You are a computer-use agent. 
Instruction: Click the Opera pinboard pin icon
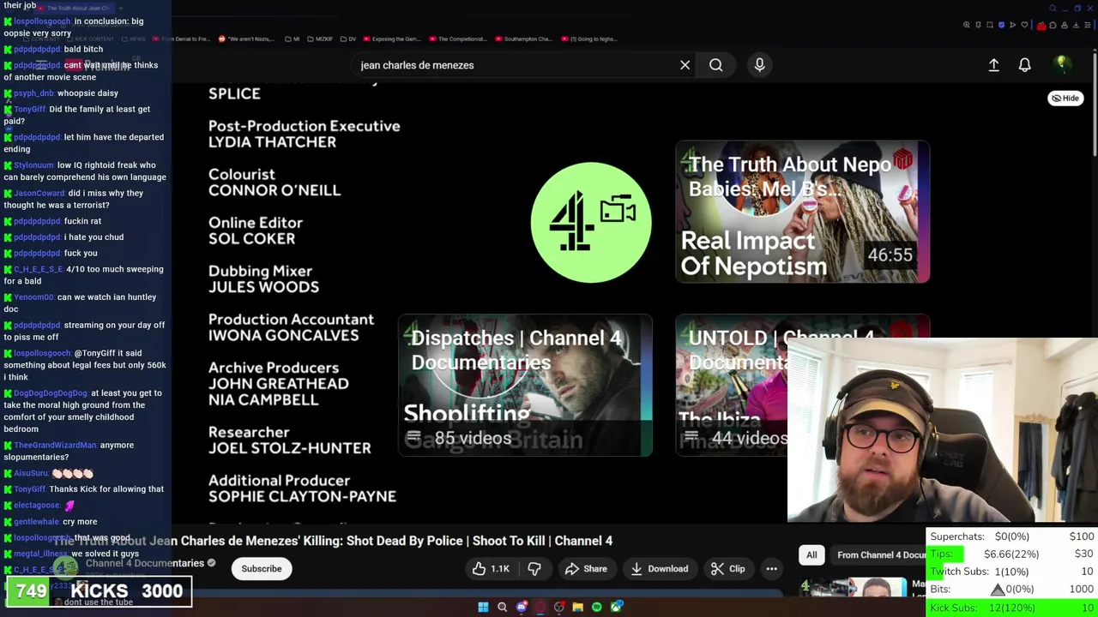tap(978, 25)
